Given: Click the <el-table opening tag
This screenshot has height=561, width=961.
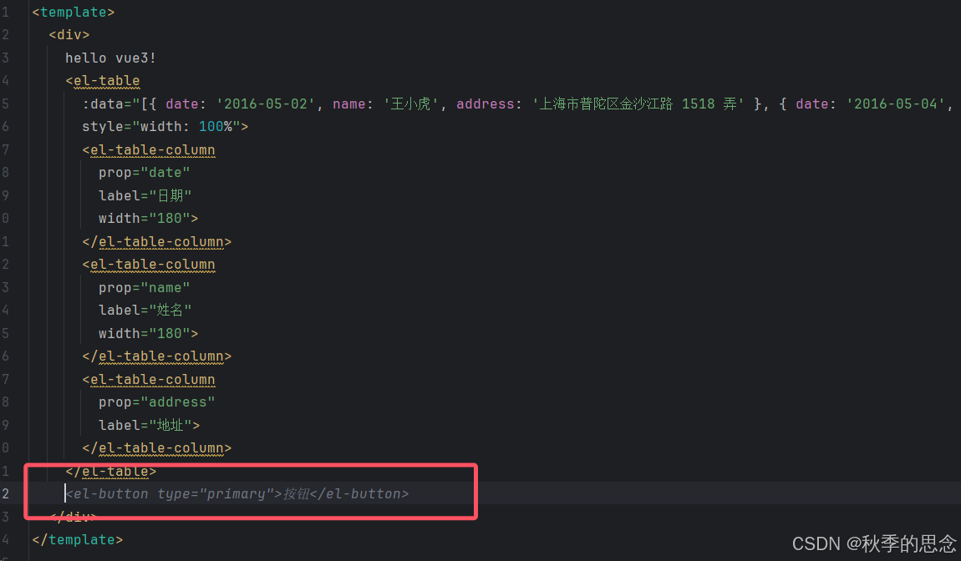Looking at the screenshot, I should click(x=103, y=81).
